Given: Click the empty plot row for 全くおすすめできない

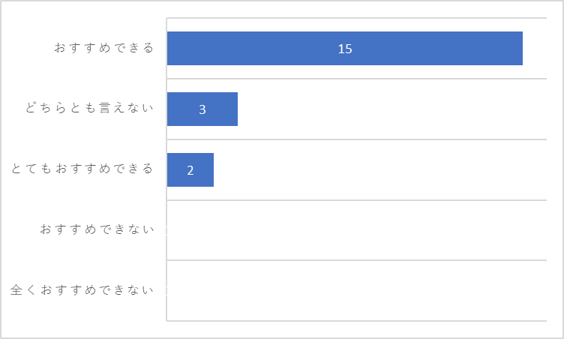Looking at the screenshot, I should click(x=357, y=290).
